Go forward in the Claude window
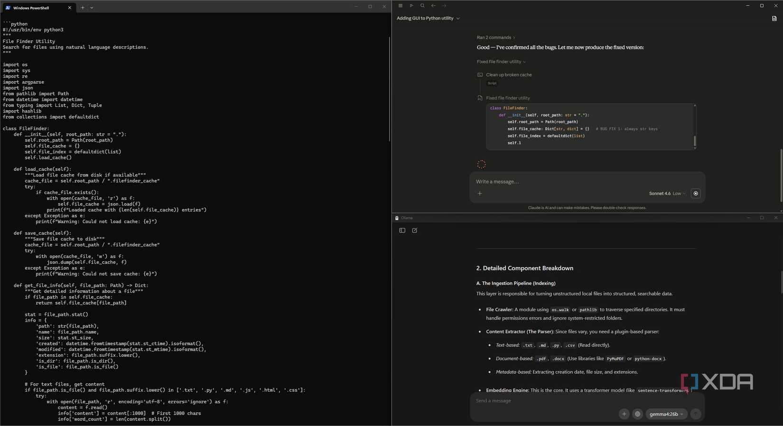Viewport: 783px width, 426px height. coord(444,6)
